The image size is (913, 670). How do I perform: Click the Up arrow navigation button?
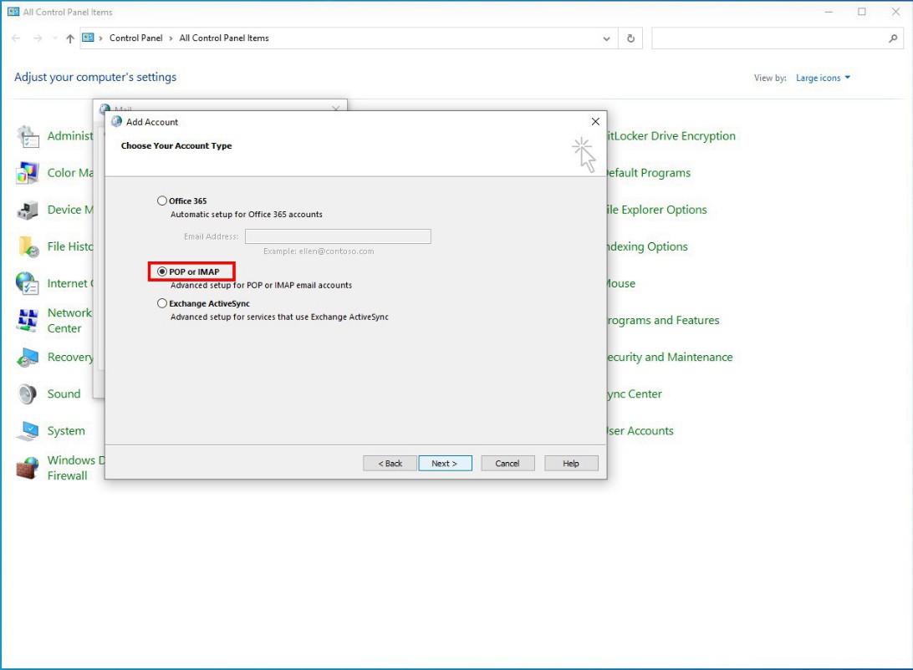[70, 38]
